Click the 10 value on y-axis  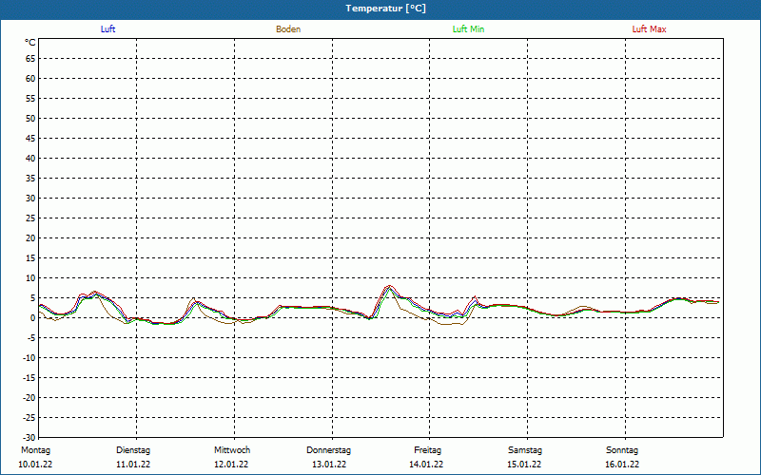(30, 278)
